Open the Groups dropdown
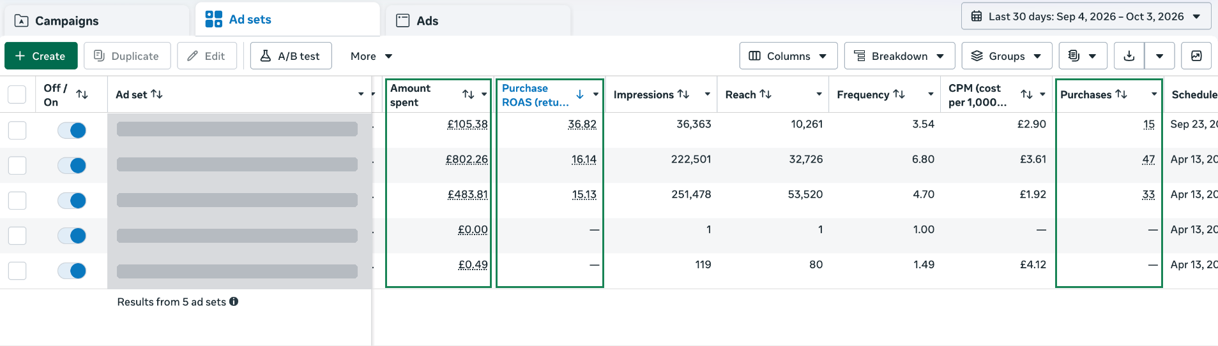Viewport: 1218px width, 346px height. pos(1007,56)
